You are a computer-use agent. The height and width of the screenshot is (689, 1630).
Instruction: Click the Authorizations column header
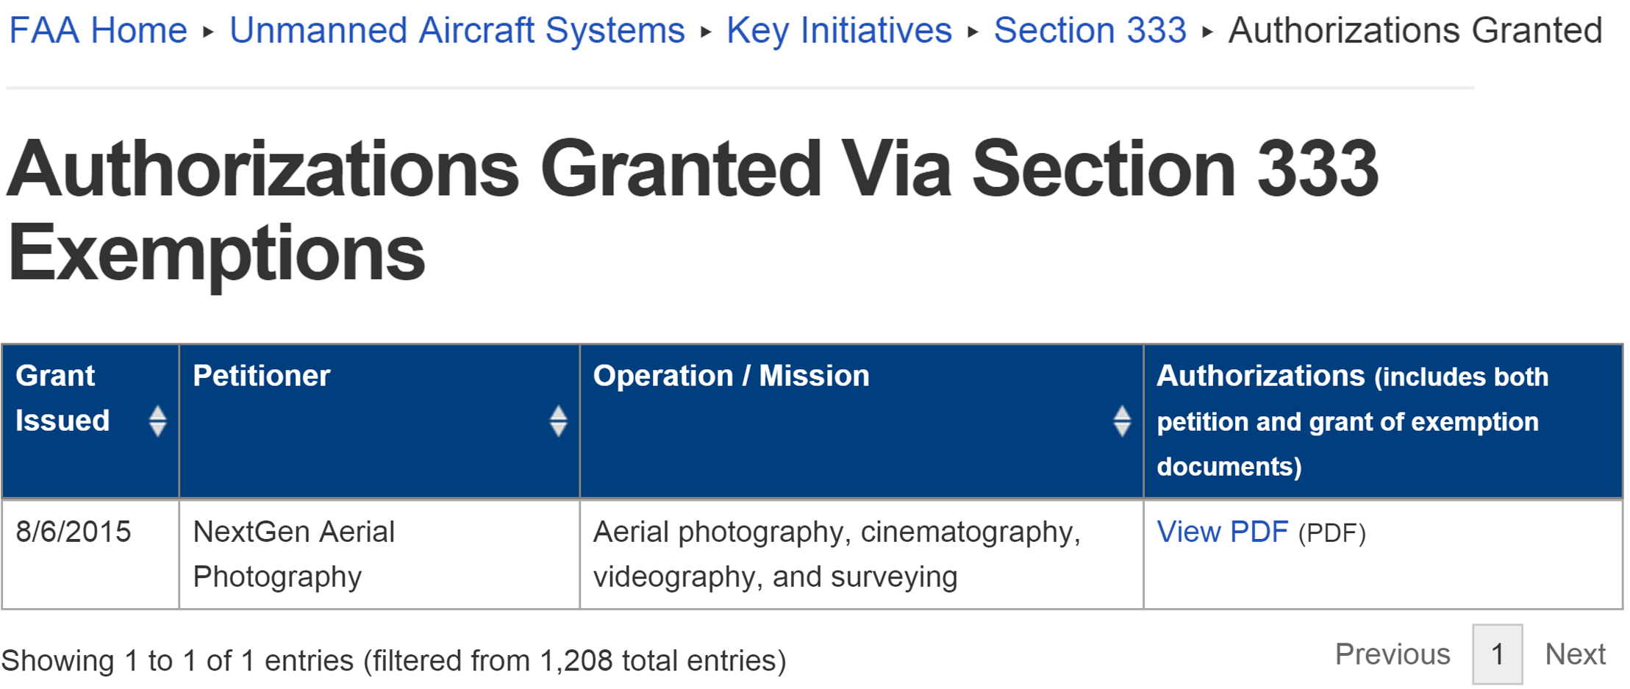pyautogui.click(x=1351, y=421)
